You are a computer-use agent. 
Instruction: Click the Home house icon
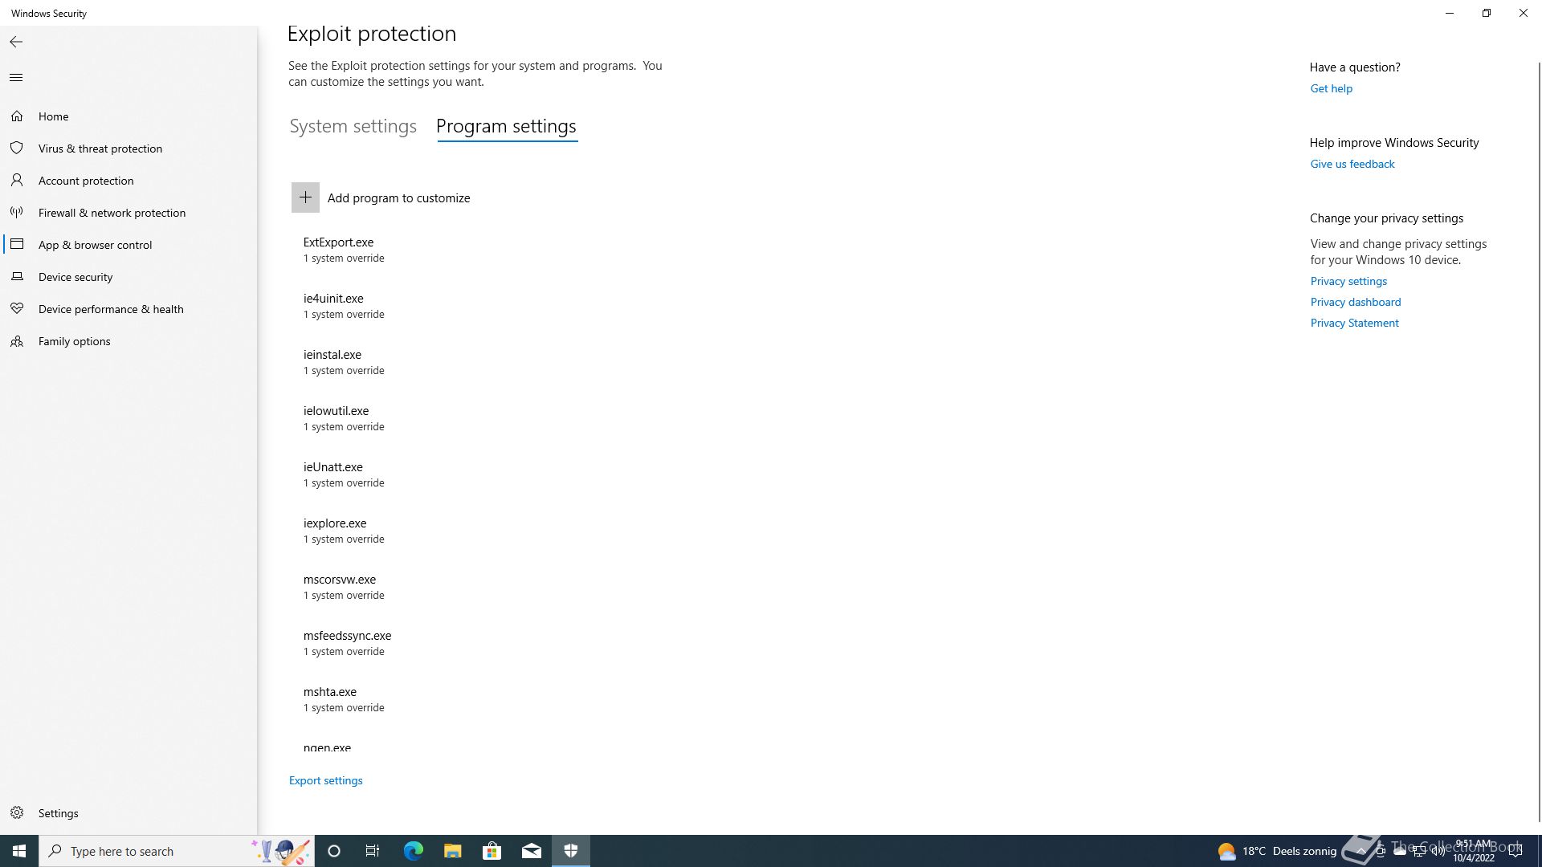(x=17, y=116)
